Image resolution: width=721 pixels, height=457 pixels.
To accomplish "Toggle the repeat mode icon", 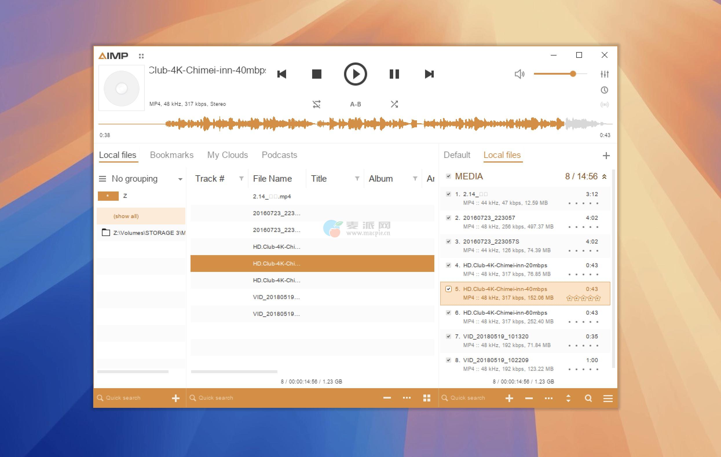I will click(316, 104).
